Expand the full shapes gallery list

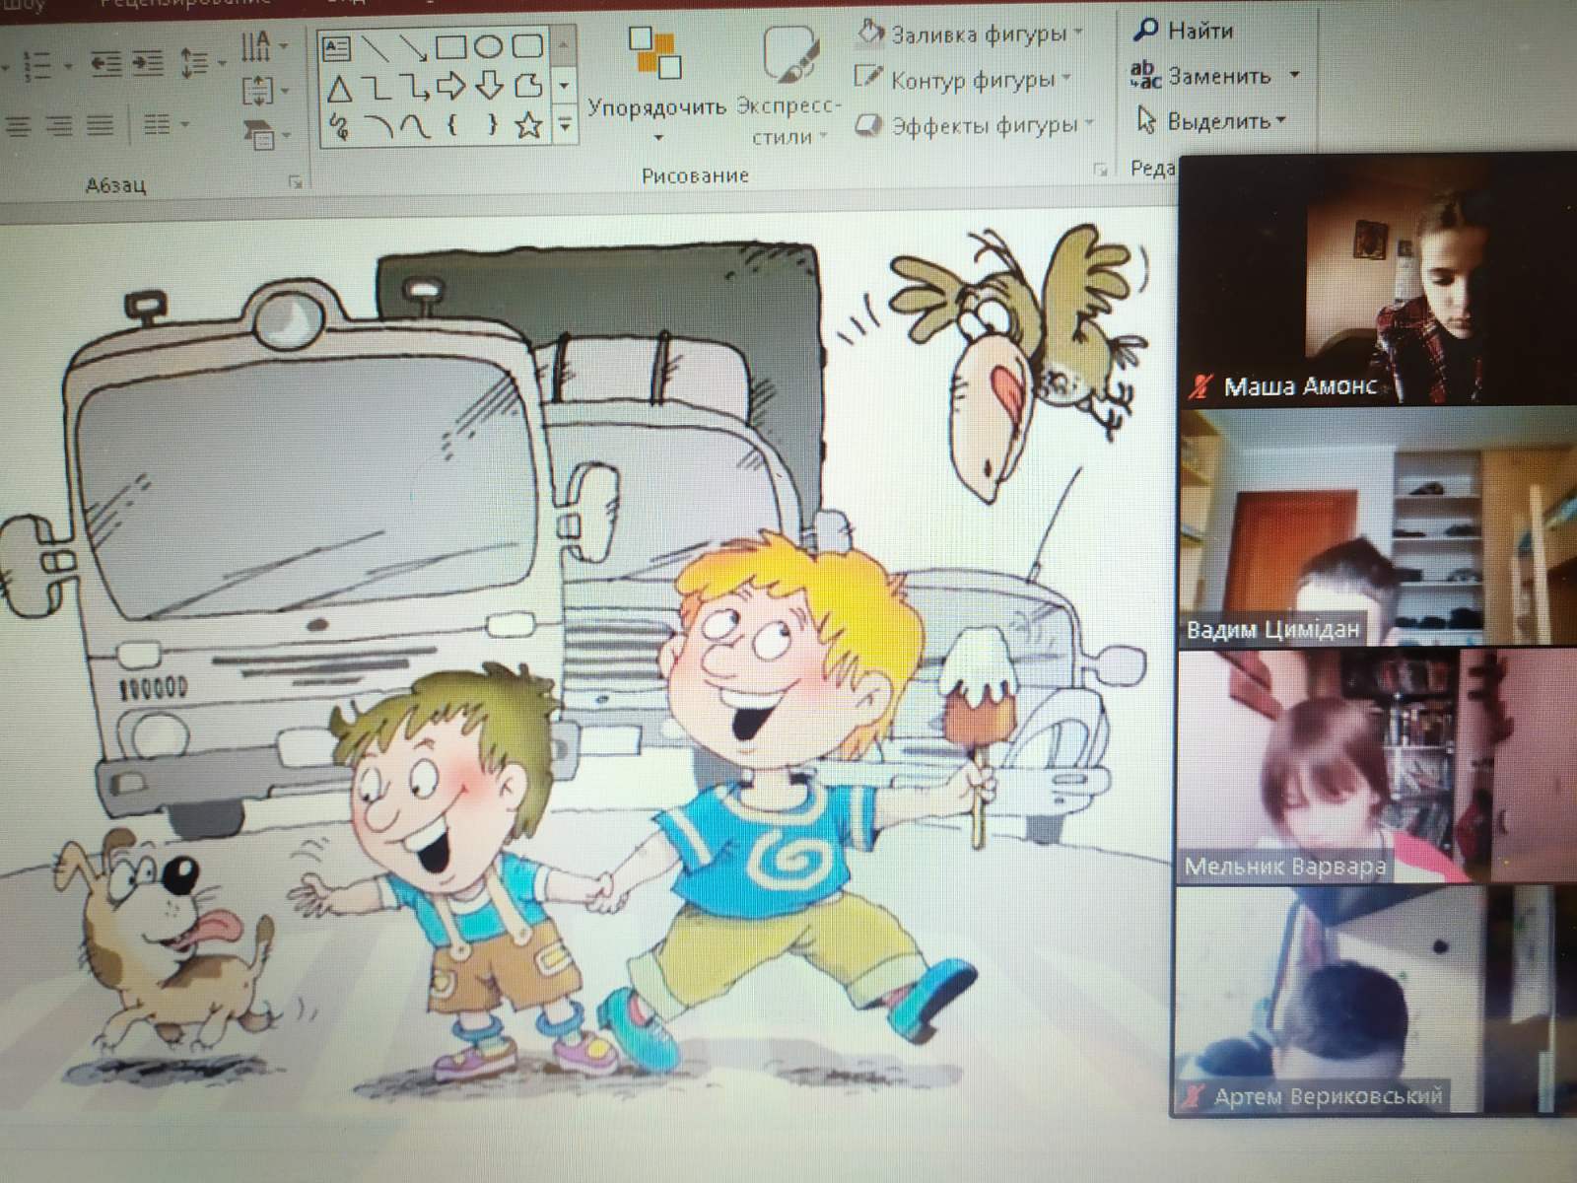565,125
